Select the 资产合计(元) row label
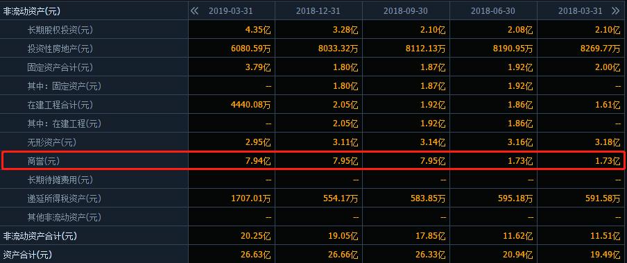Viewport: 627px width, 263px height. coord(28,255)
